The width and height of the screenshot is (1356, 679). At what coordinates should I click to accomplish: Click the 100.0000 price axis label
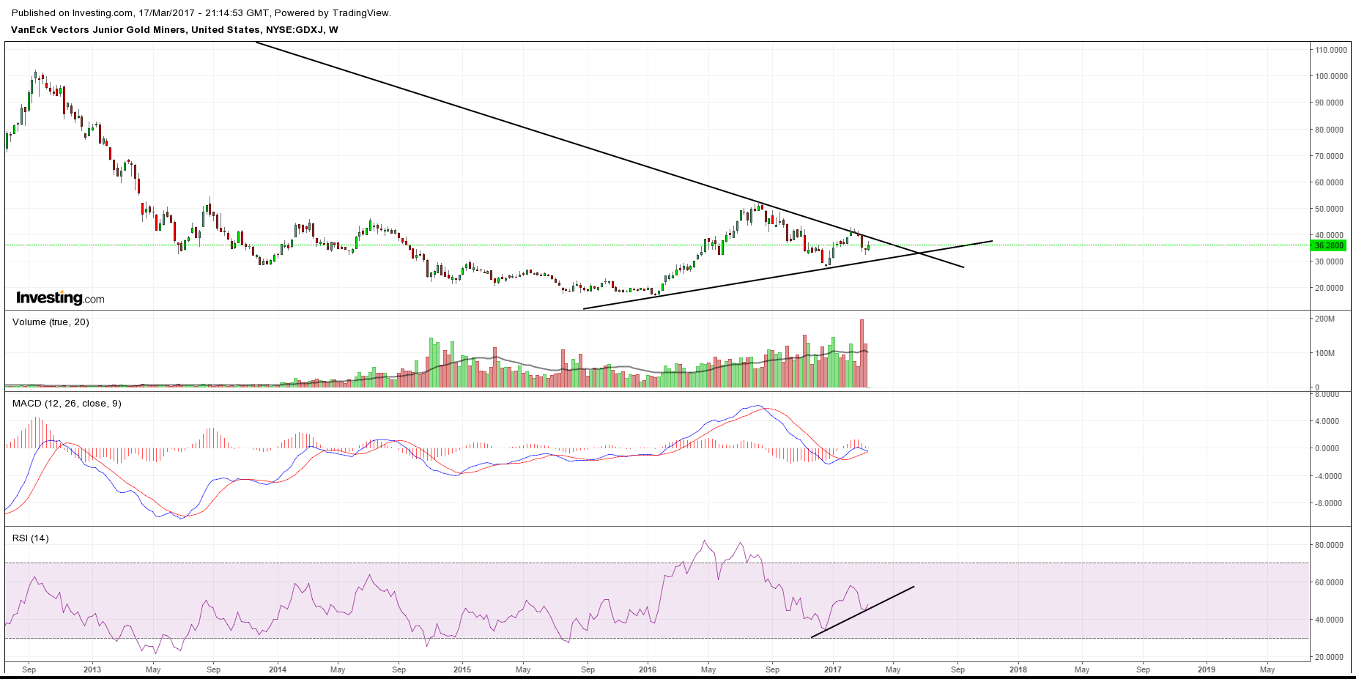click(x=1330, y=76)
